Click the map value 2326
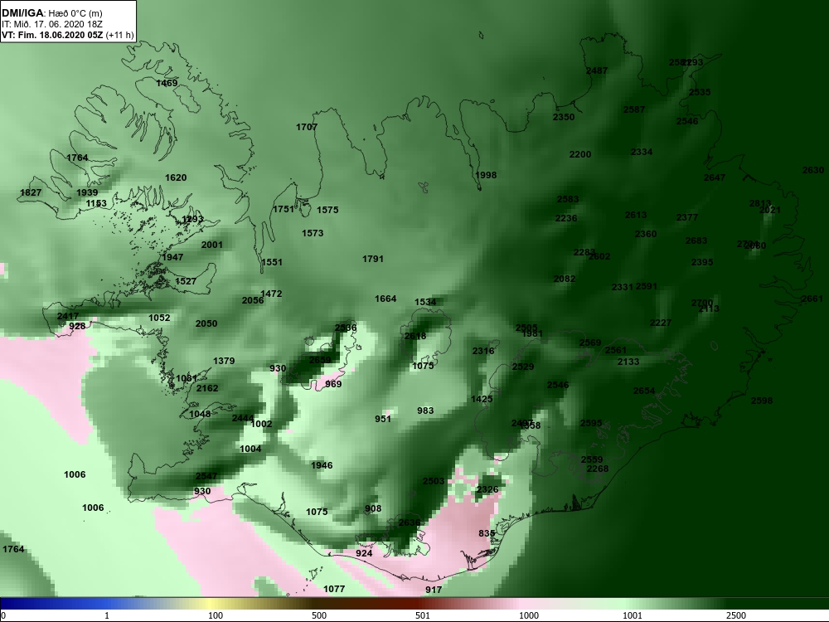The width and height of the screenshot is (829, 622). click(487, 490)
